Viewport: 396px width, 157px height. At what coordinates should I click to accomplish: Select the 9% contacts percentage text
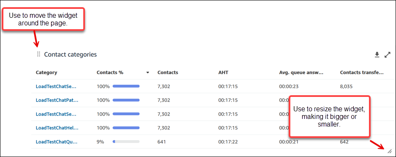(100, 142)
